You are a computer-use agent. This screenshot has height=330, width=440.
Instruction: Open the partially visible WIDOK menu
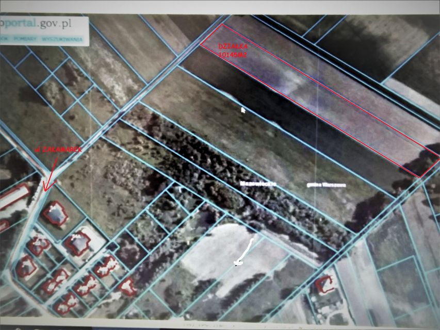click(4, 38)
